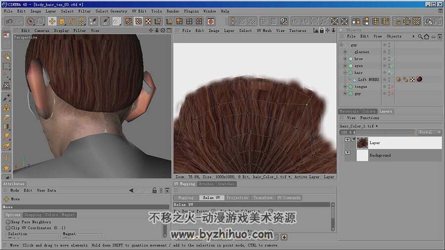The height and width of the screenshot is (250, 445).
Task: Expand the eyes object
Action: coord(346,66)
